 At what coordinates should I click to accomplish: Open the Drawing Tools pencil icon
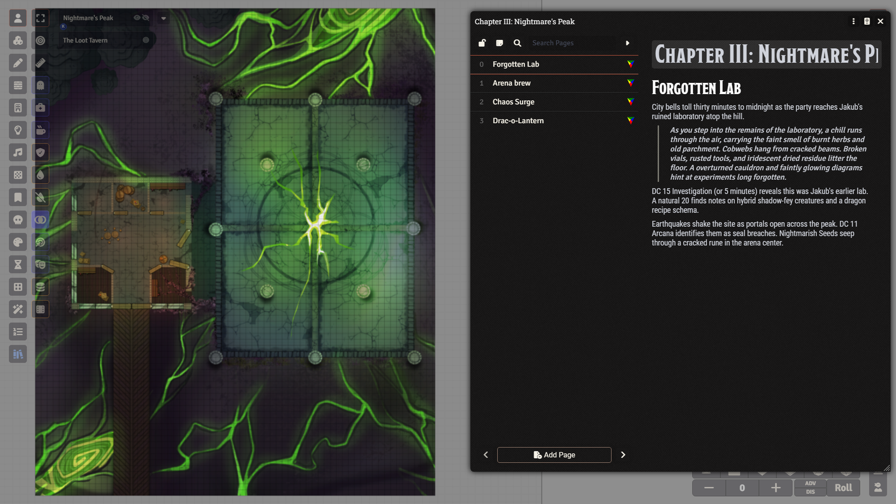[x=18, y=63]
